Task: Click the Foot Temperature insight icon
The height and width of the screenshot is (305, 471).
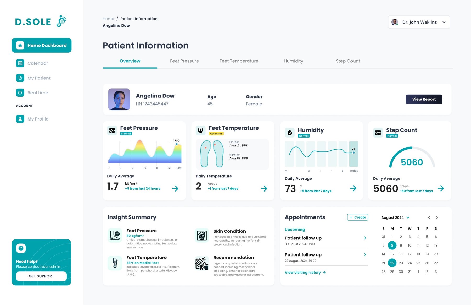Action: click(x=115, y=263)
